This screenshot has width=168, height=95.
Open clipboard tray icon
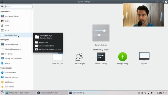coord(139,93)
